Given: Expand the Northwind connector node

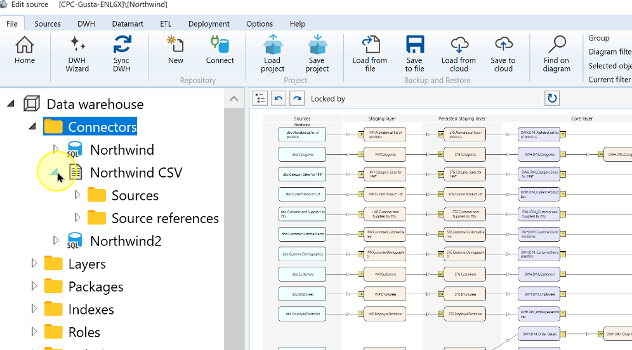Looking at the screenshot, I should tap(56, 150).
